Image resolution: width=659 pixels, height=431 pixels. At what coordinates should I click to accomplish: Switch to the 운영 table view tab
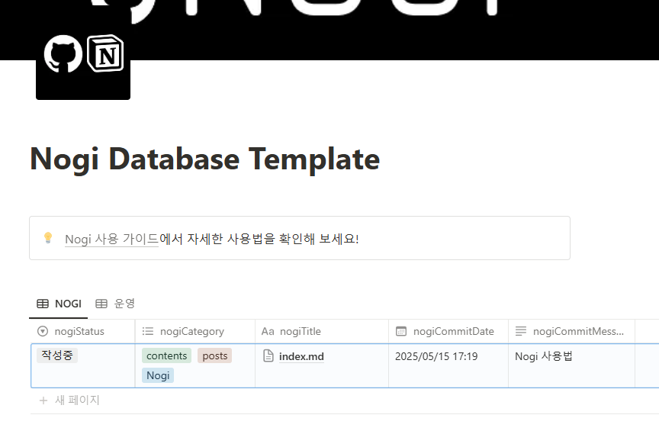coord(115,304)
